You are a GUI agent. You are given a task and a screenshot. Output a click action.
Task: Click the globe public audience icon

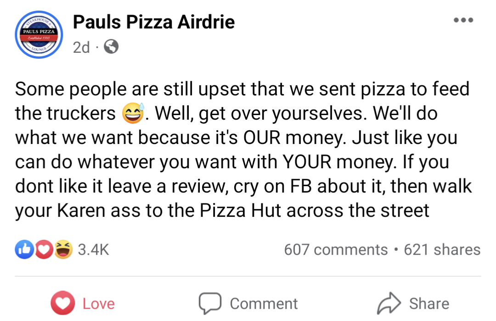[x=112, y=47]
